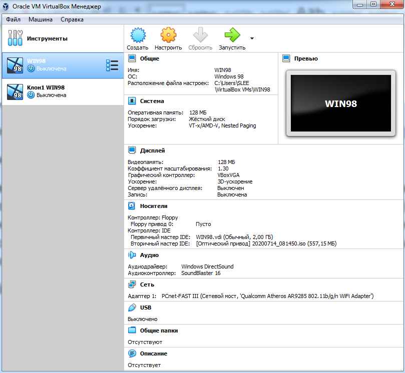Click the 3D-ускорение acceleration value
The height and width of the screenshot is (373, 405).
click(x=235, y=181)
